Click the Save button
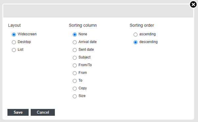 (18, 112)
